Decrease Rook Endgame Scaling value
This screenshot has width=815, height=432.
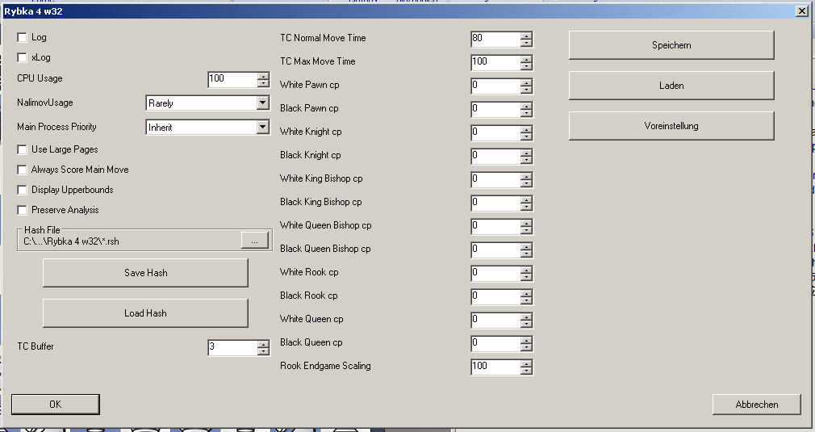pos(527,370)
